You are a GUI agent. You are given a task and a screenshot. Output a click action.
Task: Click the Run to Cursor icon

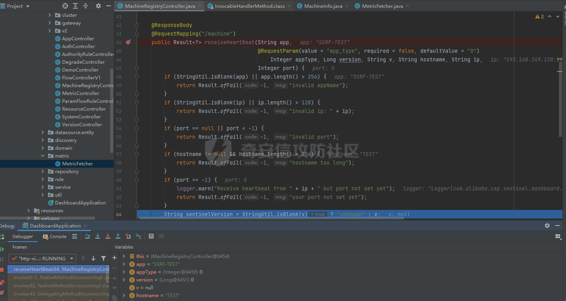click(138, 236)
